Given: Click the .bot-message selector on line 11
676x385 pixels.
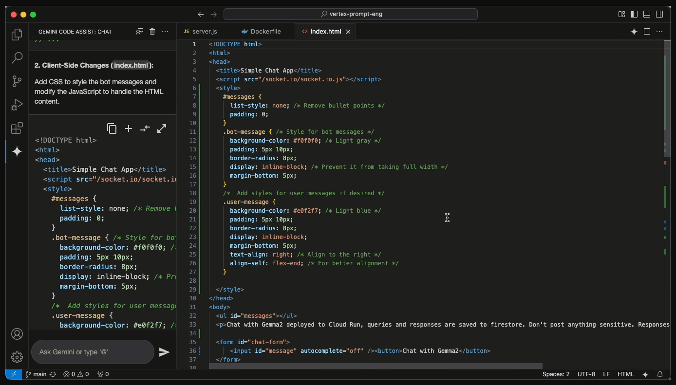Looking at the screenshot, I should [x=244, y=132].
